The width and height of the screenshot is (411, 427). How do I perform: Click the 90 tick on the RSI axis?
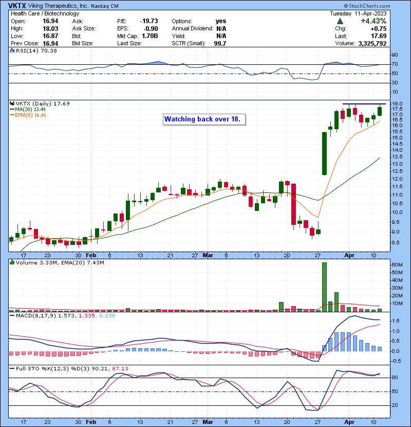(x=395, y=55)
